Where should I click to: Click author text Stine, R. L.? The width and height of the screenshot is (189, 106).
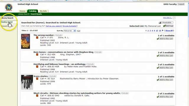point(63,38)
